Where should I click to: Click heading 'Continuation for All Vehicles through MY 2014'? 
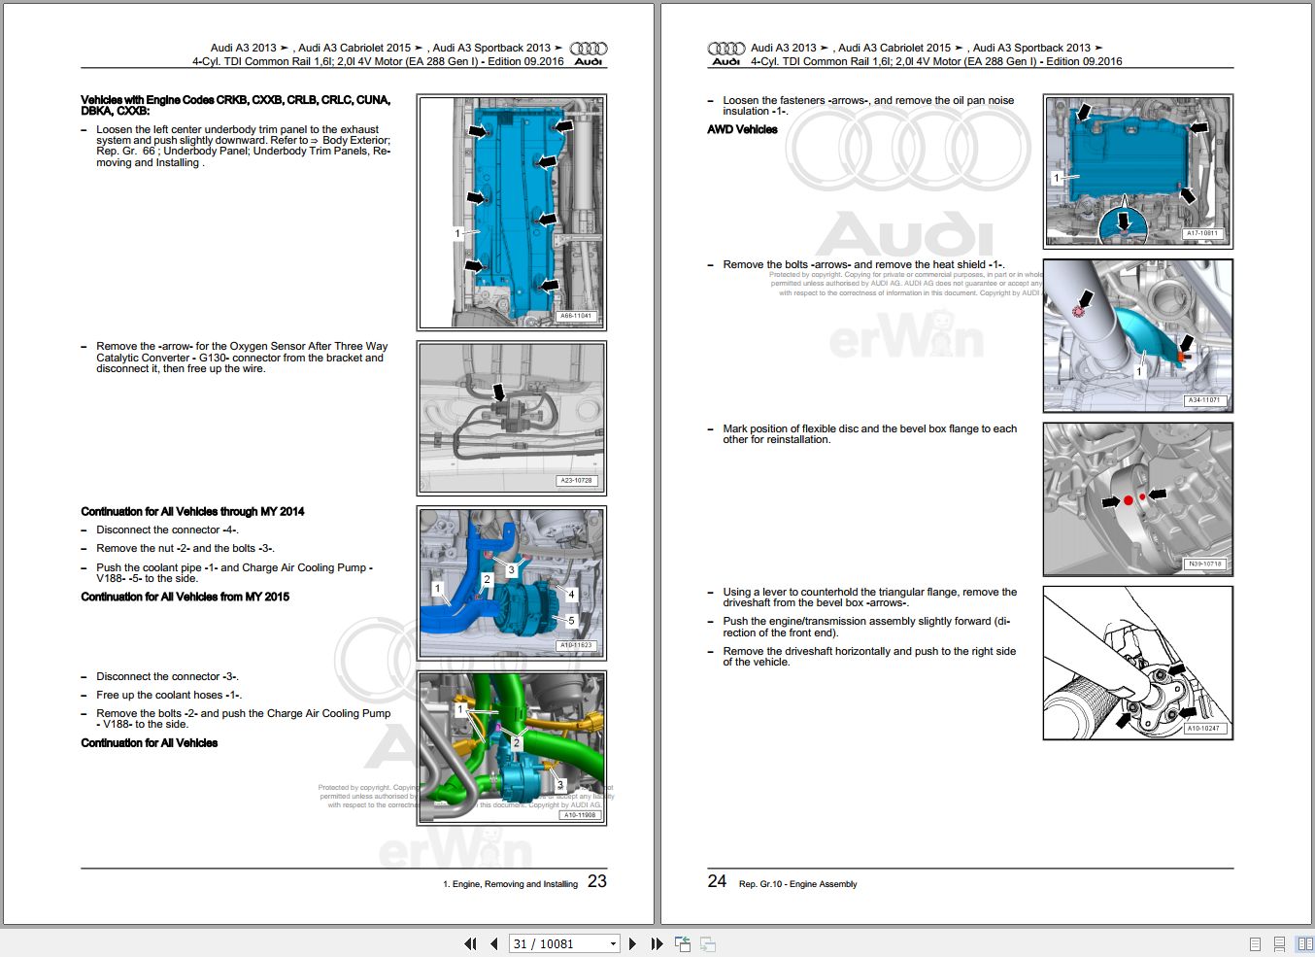pos(192,512)
